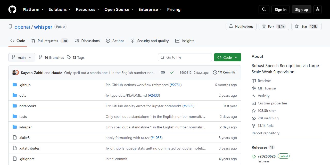Open the green Code dropdown button

coord(228,57)
